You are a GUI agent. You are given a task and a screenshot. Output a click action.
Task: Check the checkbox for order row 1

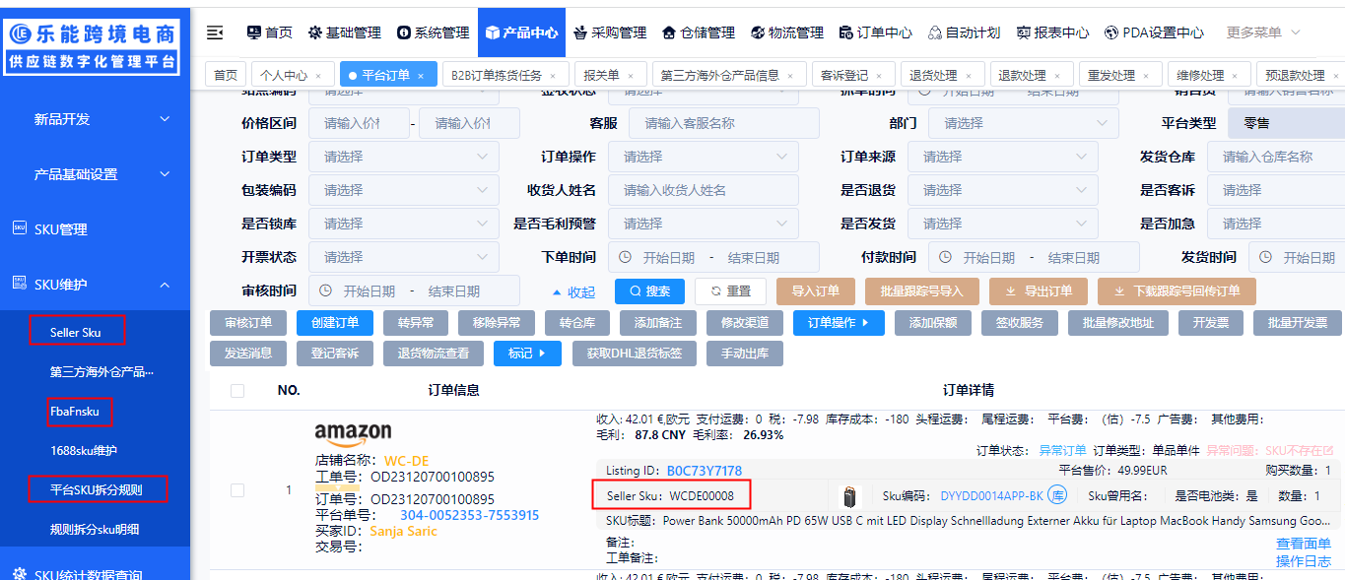point(237,490)
